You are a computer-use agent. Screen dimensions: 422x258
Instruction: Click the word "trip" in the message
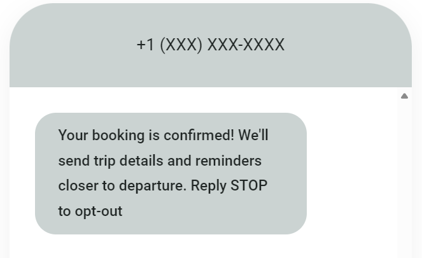[100, 161]
